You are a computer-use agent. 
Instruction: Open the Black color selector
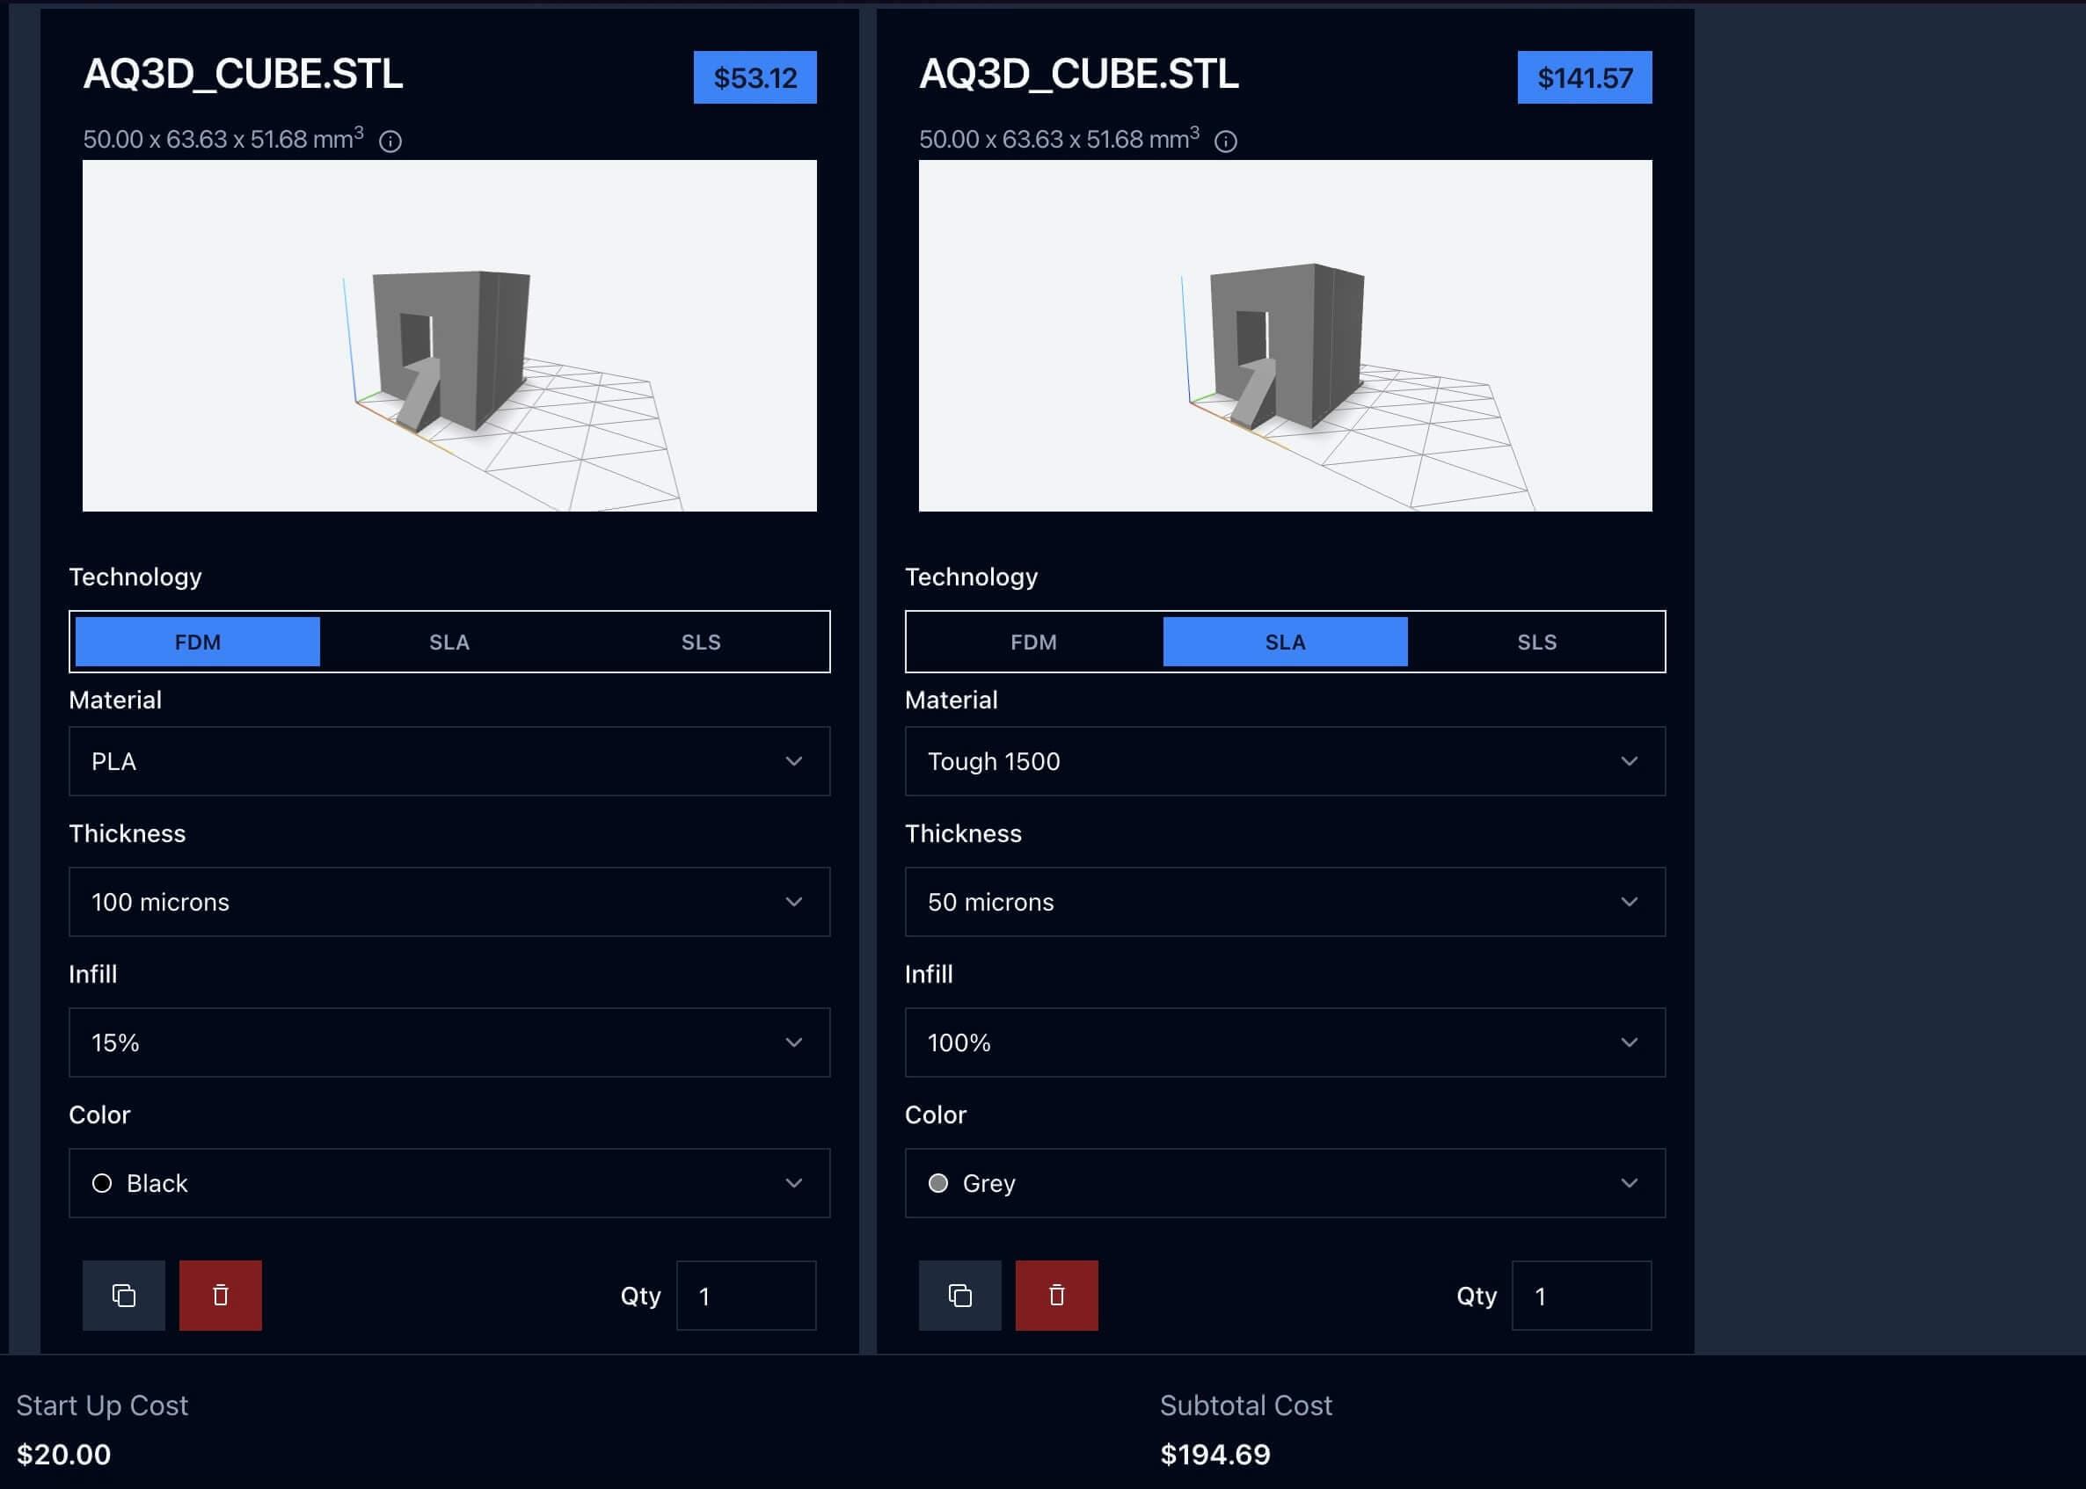(449, 1183)
